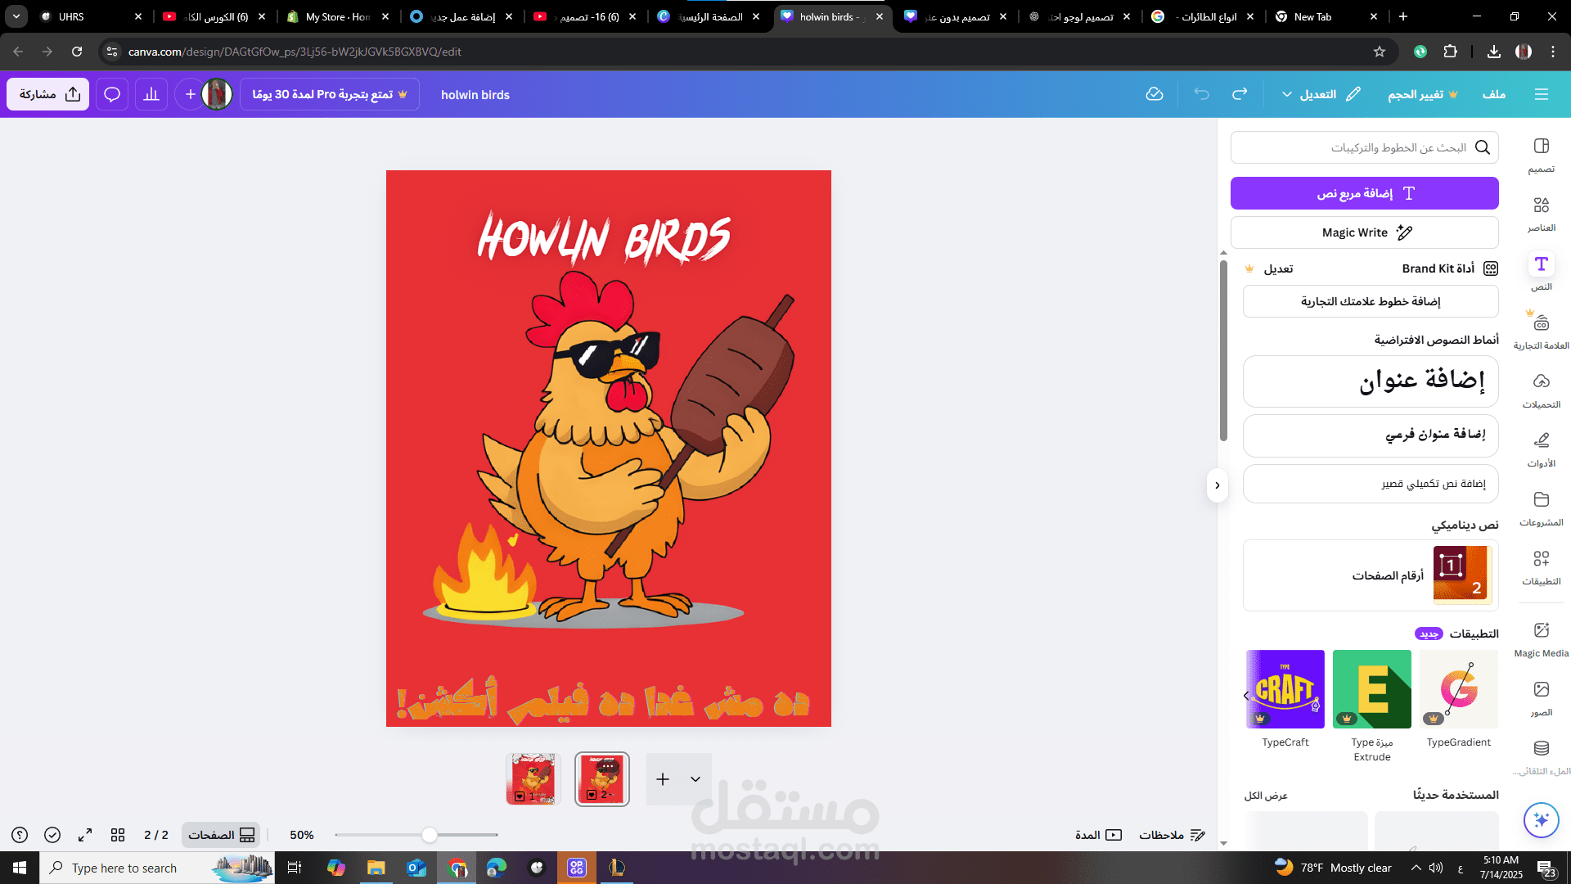
Task: Click the font search input field
Action: (x=1365, y=147)
